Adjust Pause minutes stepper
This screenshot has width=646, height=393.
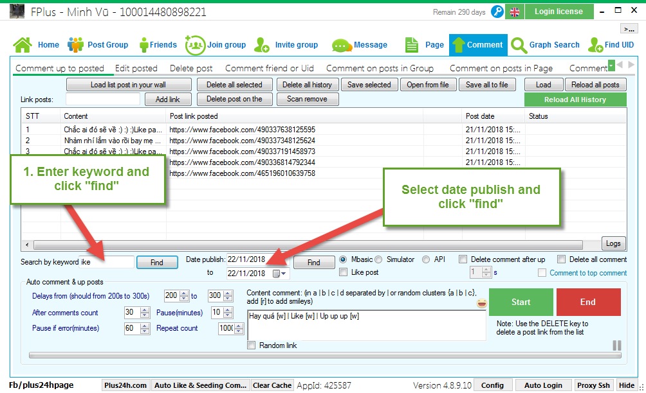point(228,313)
